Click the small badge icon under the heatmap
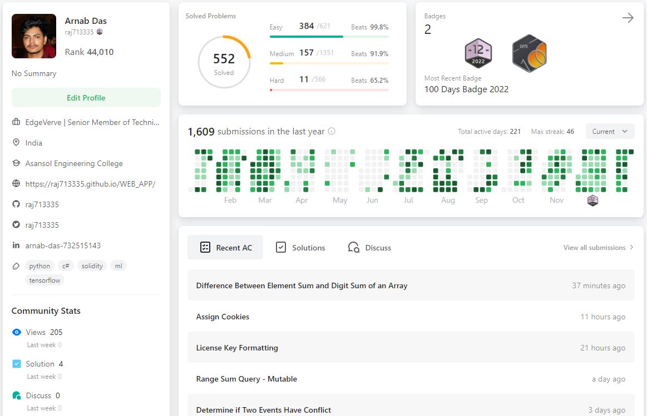The image size is (647, 416). tap(592, 200)
